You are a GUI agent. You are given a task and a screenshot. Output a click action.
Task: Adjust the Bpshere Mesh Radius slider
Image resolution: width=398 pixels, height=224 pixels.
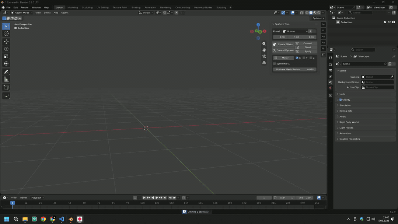(x=295, y=70)
